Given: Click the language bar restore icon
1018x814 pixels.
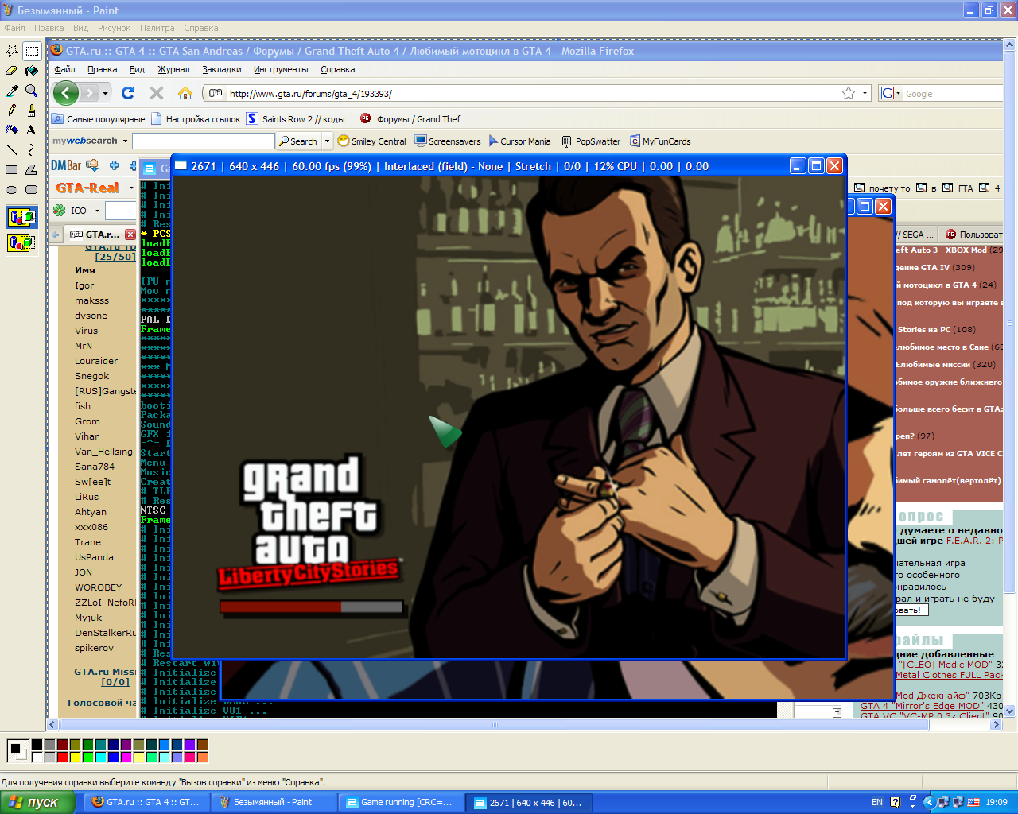Looking at the screenshot, I should tap(911, 798).
